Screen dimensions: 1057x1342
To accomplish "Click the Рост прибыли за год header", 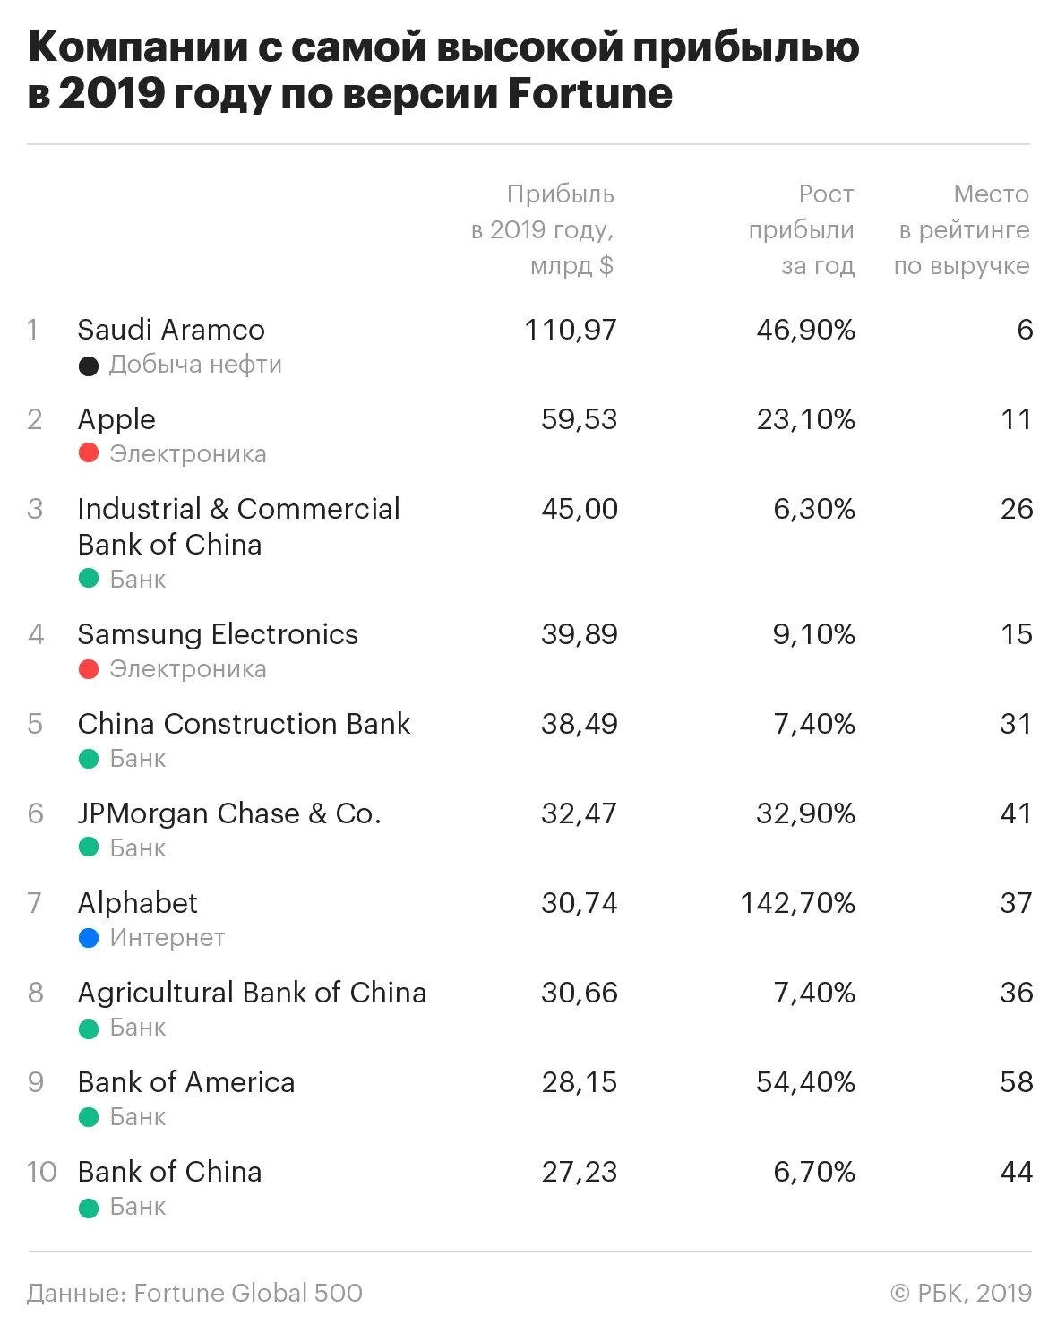I will [x=802, y=230].
